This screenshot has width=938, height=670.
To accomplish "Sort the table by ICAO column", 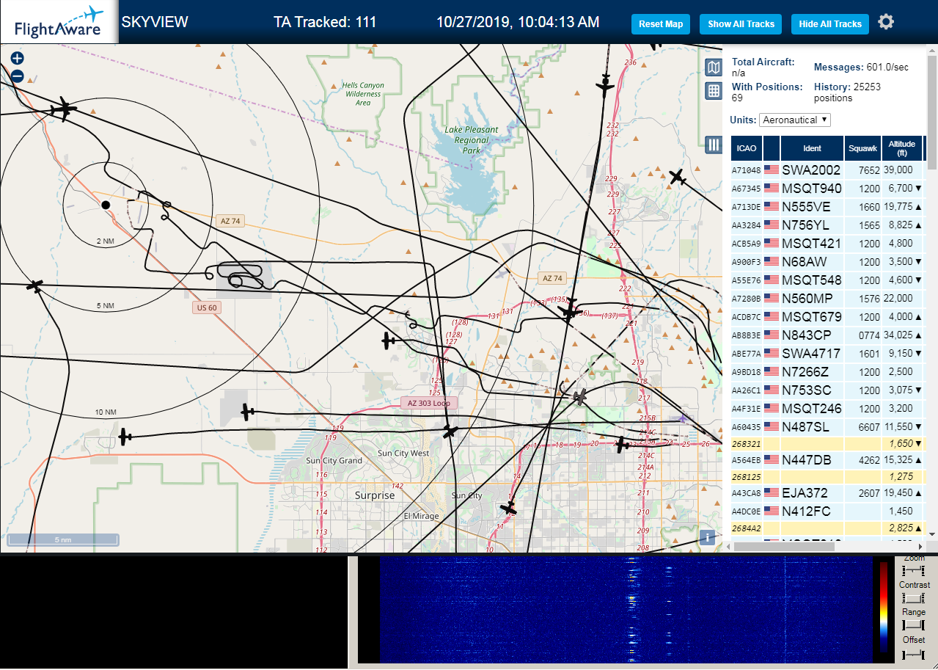I will coord(746,148).
